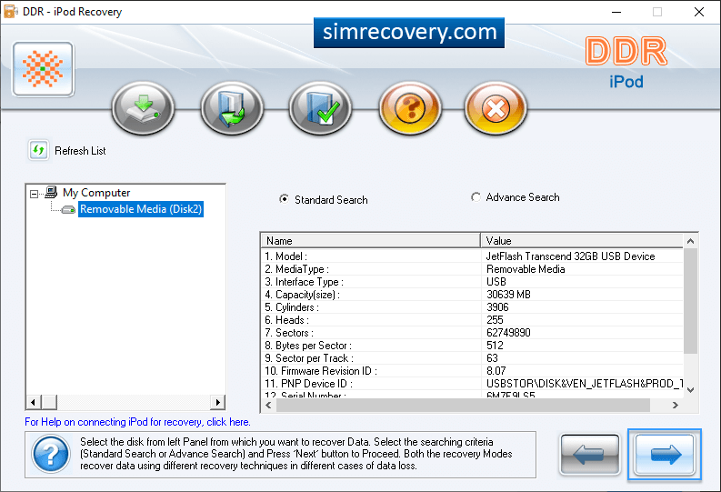The image size is (721, 492).
Task: Click the book with green checkmark icon
Action: pyautogui.click(x=321, y=108)
